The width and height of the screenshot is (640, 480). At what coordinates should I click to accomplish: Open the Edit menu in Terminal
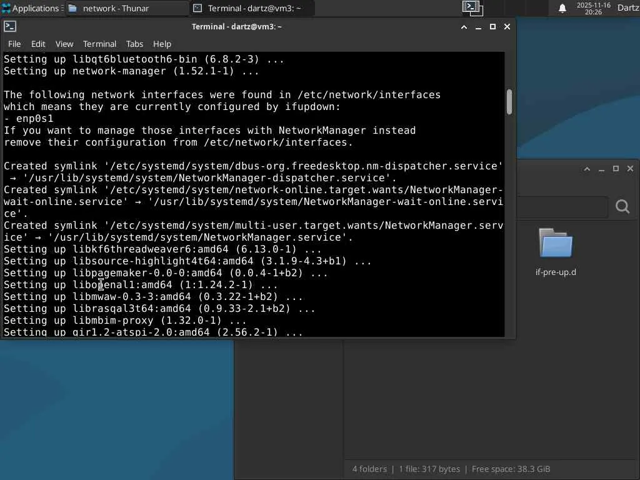(38, 44)
